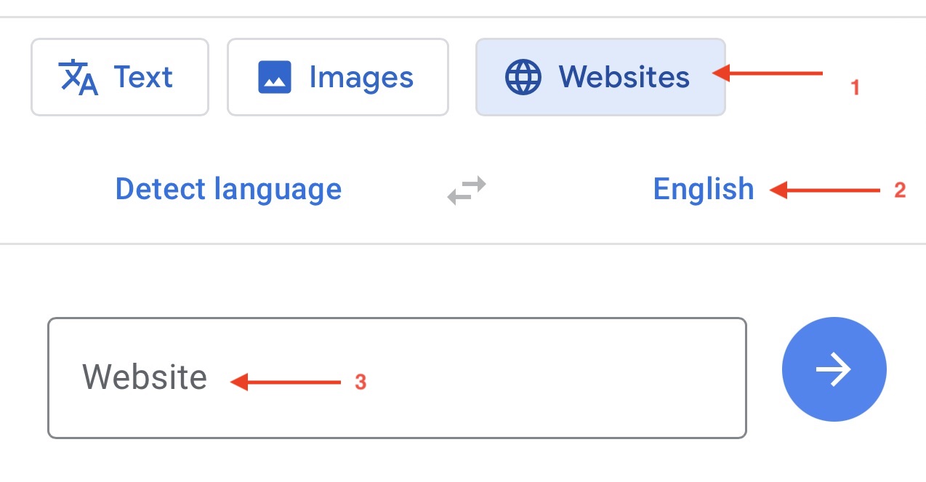Open the Images translation tab
The image size is (926, 482).
pyautogui.click(x=338, y=77)
